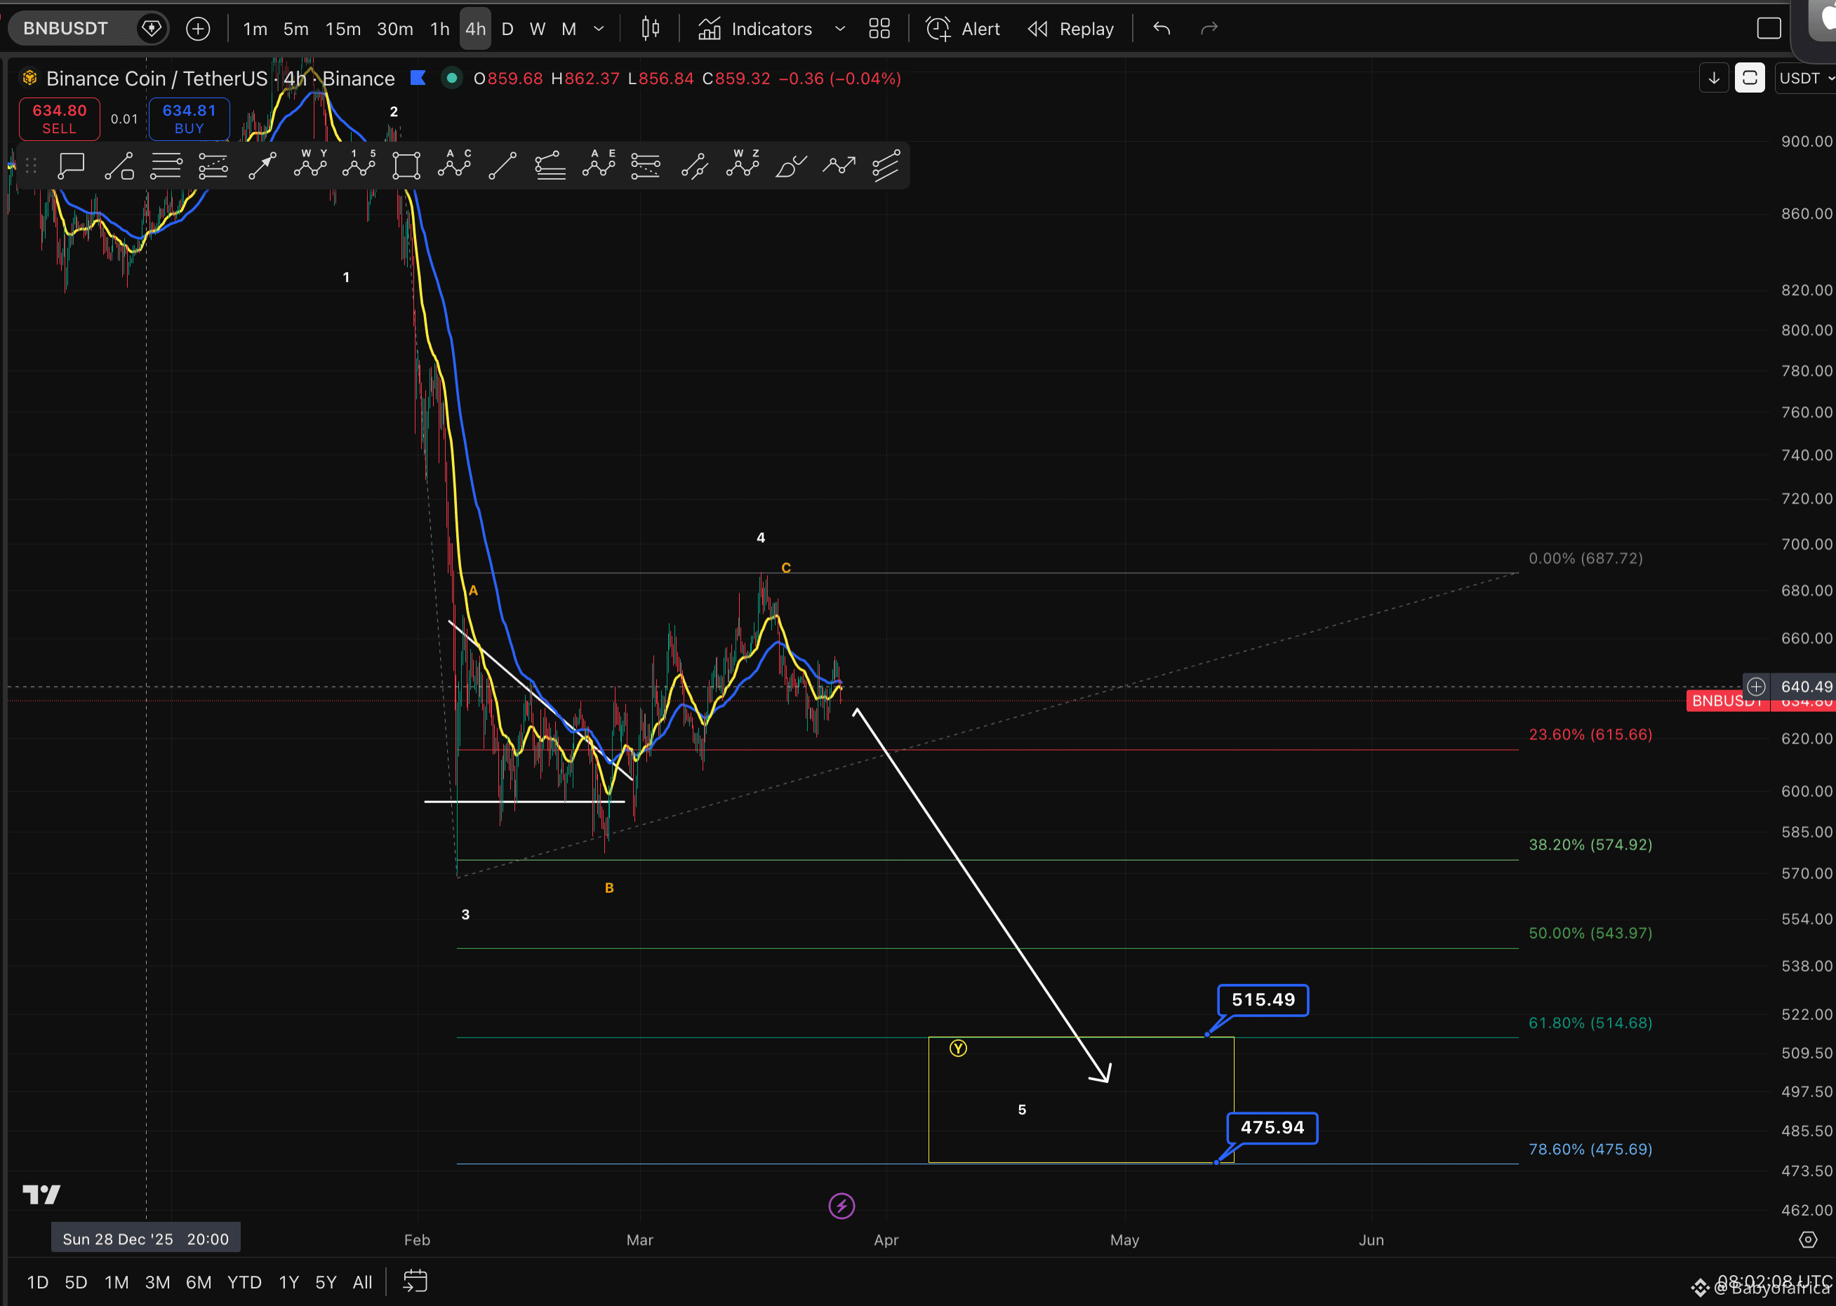This screenshot has height=1306, width=1836.
Task: Open the Indicators dialog
Action: click(x=754, y=29)
